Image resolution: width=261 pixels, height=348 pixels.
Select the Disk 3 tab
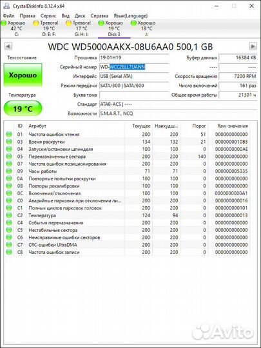click(x=114, y=28)
